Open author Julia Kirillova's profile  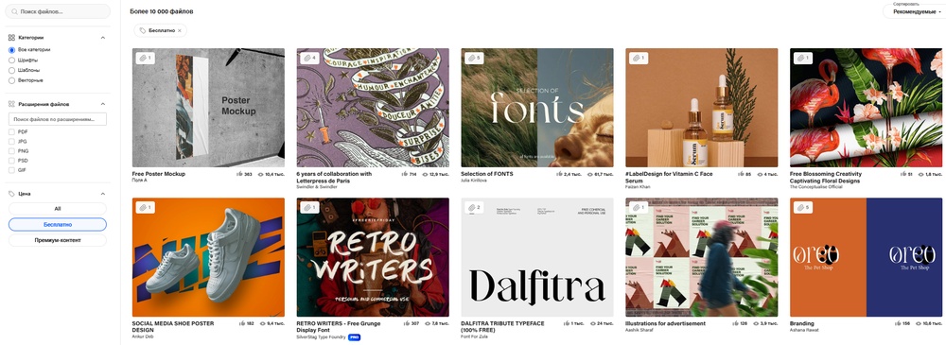tap(474, 180)
